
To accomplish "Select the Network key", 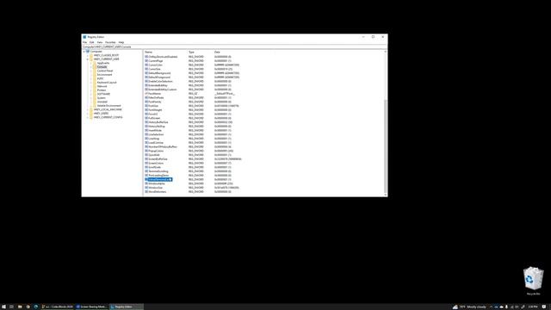I will pos(102,86).
